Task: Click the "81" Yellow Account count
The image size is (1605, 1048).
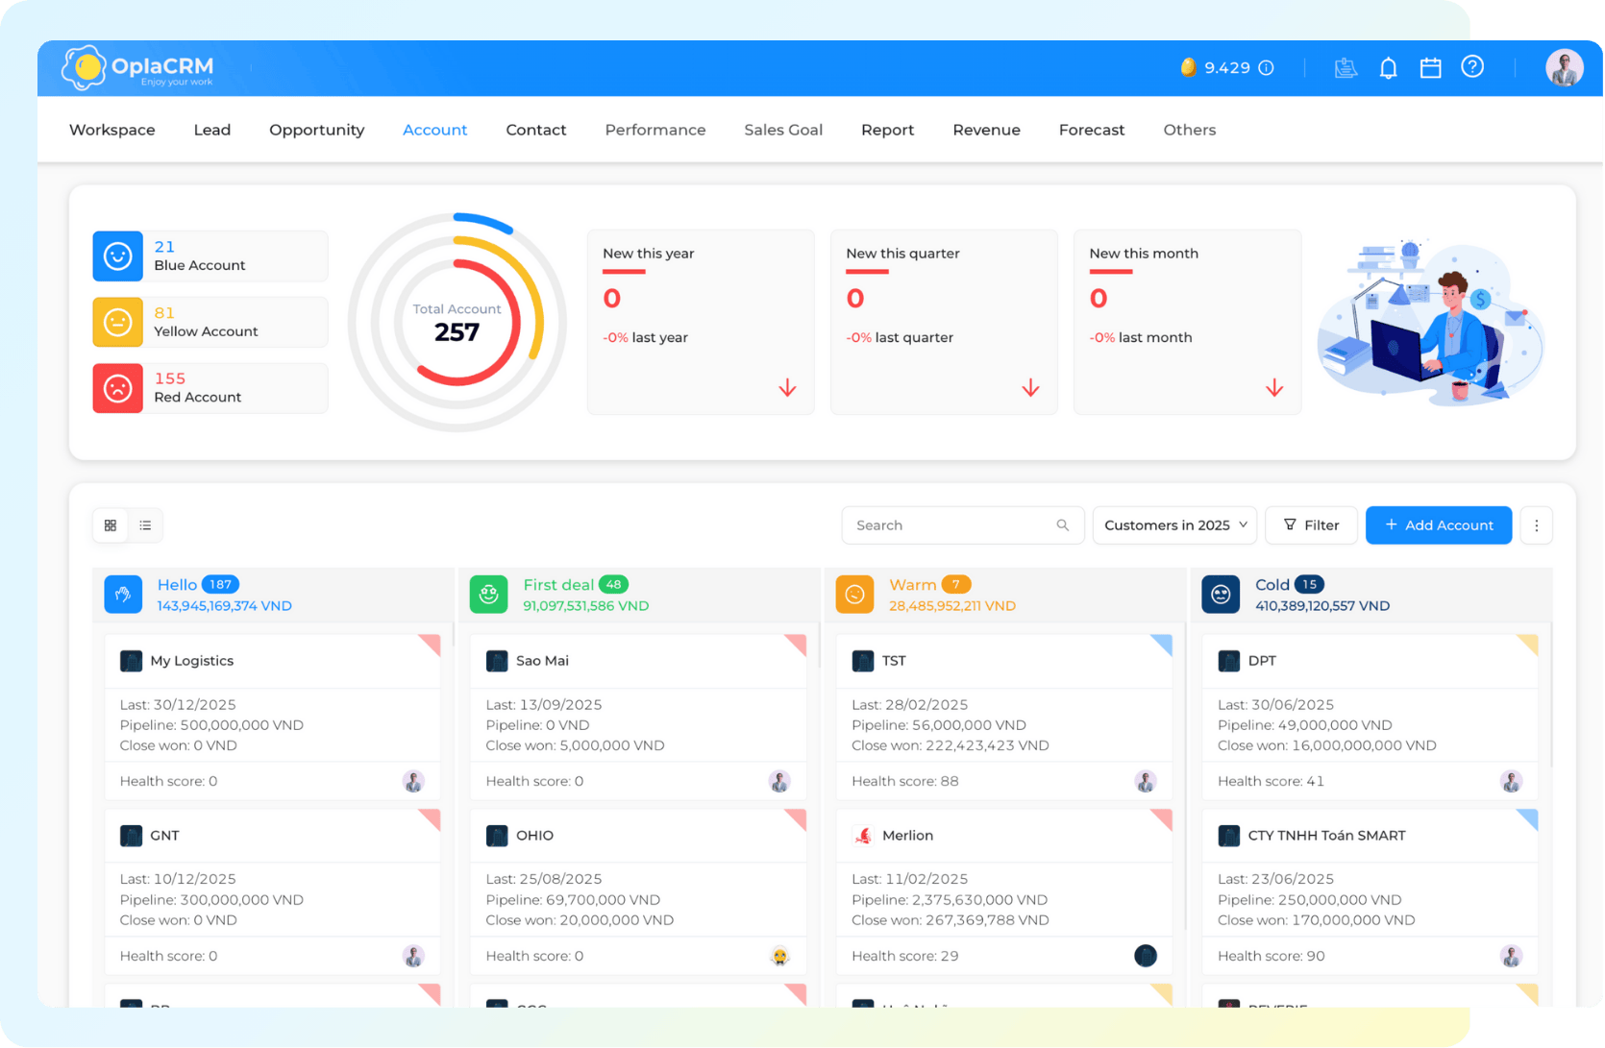Action: 164,313
